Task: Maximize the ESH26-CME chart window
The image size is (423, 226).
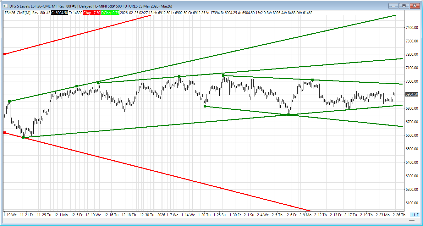Action: coord(404,6)
